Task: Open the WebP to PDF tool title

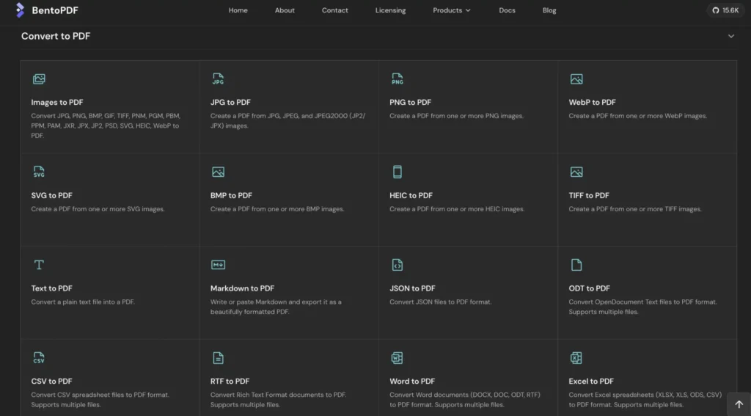Action: tap(593, 102)
